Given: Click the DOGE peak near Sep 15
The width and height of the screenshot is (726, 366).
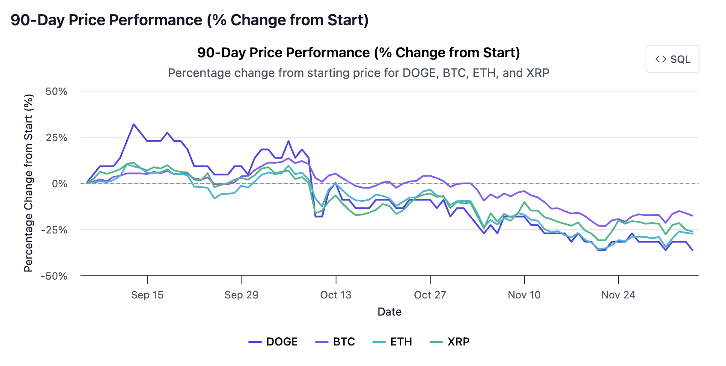Looking at the screenshot, I should [134, 124].
